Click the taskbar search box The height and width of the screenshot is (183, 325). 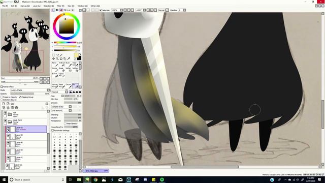point(37,179)
